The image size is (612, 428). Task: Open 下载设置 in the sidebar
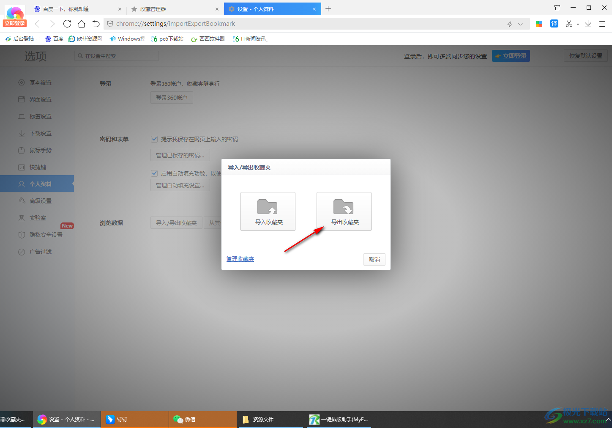pyautogui.click(x=37, y=133)
